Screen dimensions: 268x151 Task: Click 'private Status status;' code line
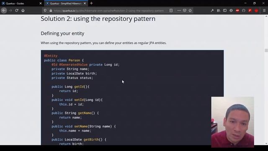coord(72,78)
